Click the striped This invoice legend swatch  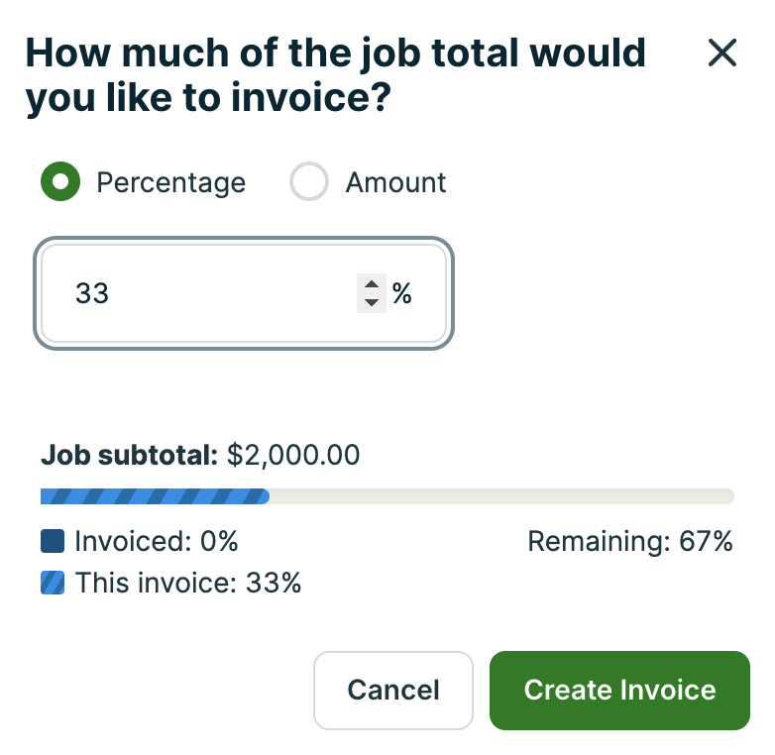pos(53,583)
